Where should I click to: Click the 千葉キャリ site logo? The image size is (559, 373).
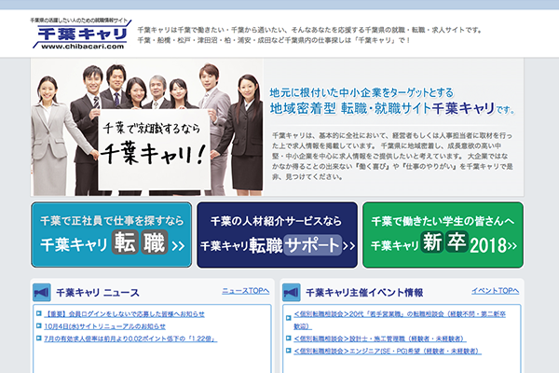point(81,34)
